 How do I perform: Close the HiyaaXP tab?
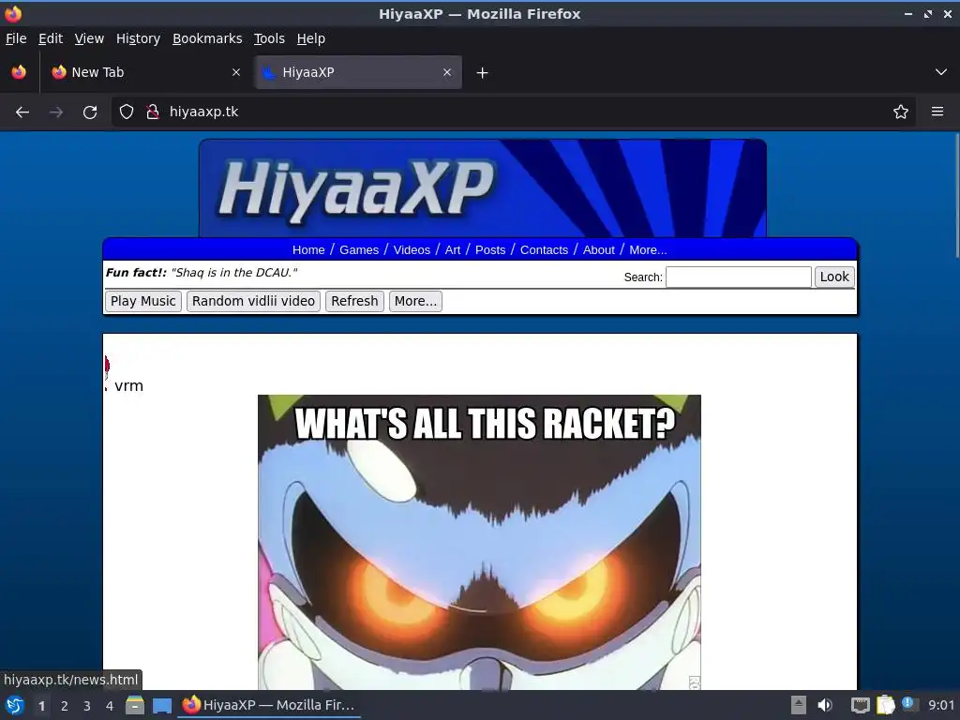pyautogui.click(x=447, y=72)
